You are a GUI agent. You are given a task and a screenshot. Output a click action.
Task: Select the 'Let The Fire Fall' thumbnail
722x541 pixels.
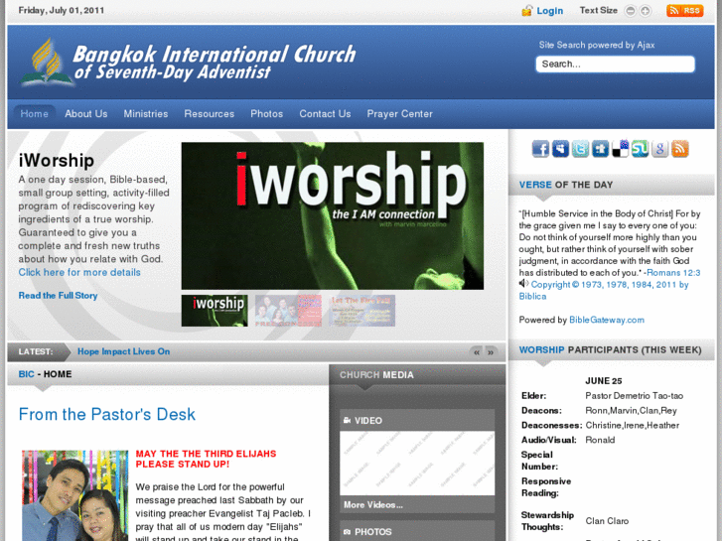tap(361, 311)
